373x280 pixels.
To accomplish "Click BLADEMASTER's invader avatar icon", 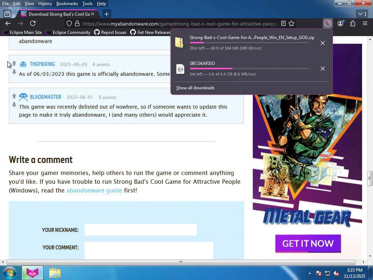I will pyautogui.click(x=23, y=97).
